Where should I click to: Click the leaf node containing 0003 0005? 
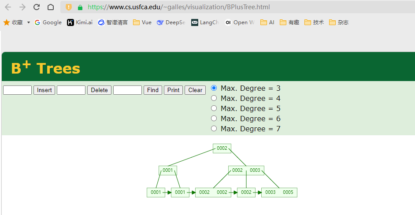pyautogui.click(x=279, y=193)
